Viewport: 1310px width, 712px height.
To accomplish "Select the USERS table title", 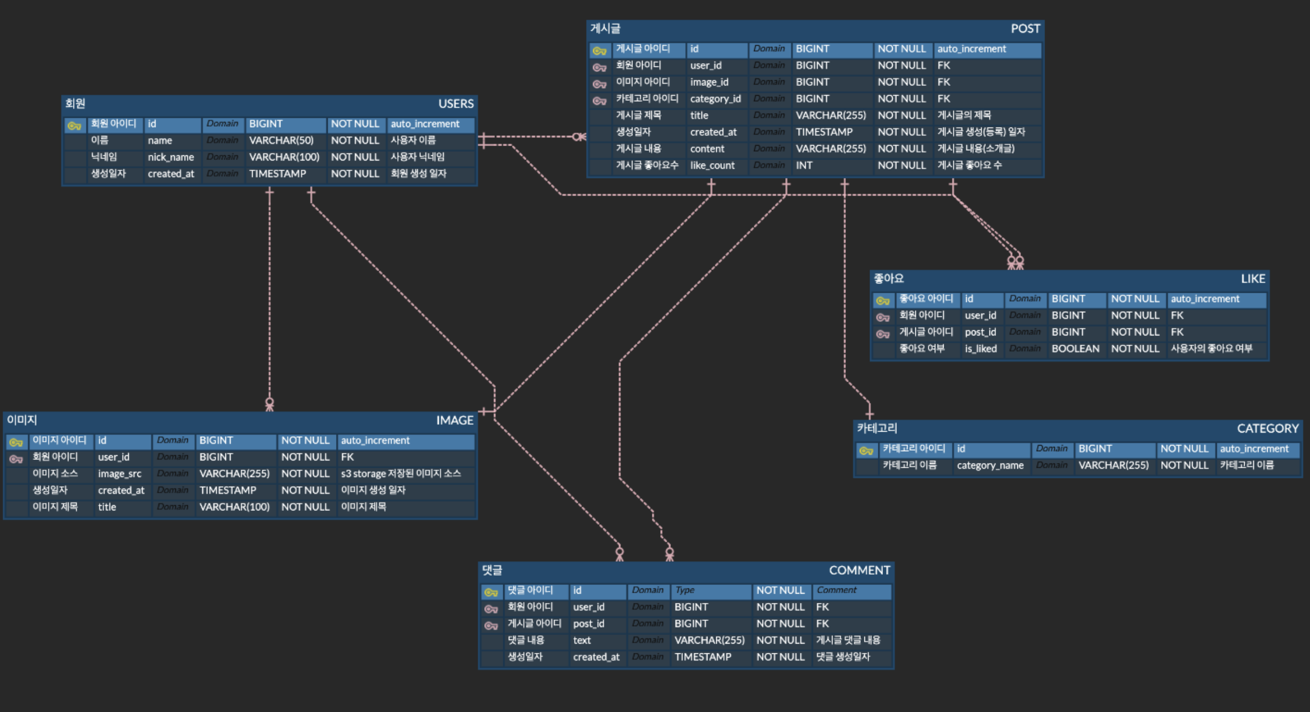I will tap(456, 103).
